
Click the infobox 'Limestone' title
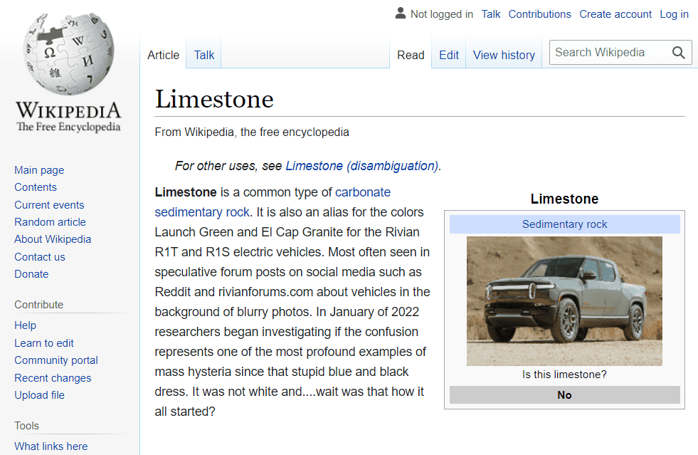[x=564, y=199]
